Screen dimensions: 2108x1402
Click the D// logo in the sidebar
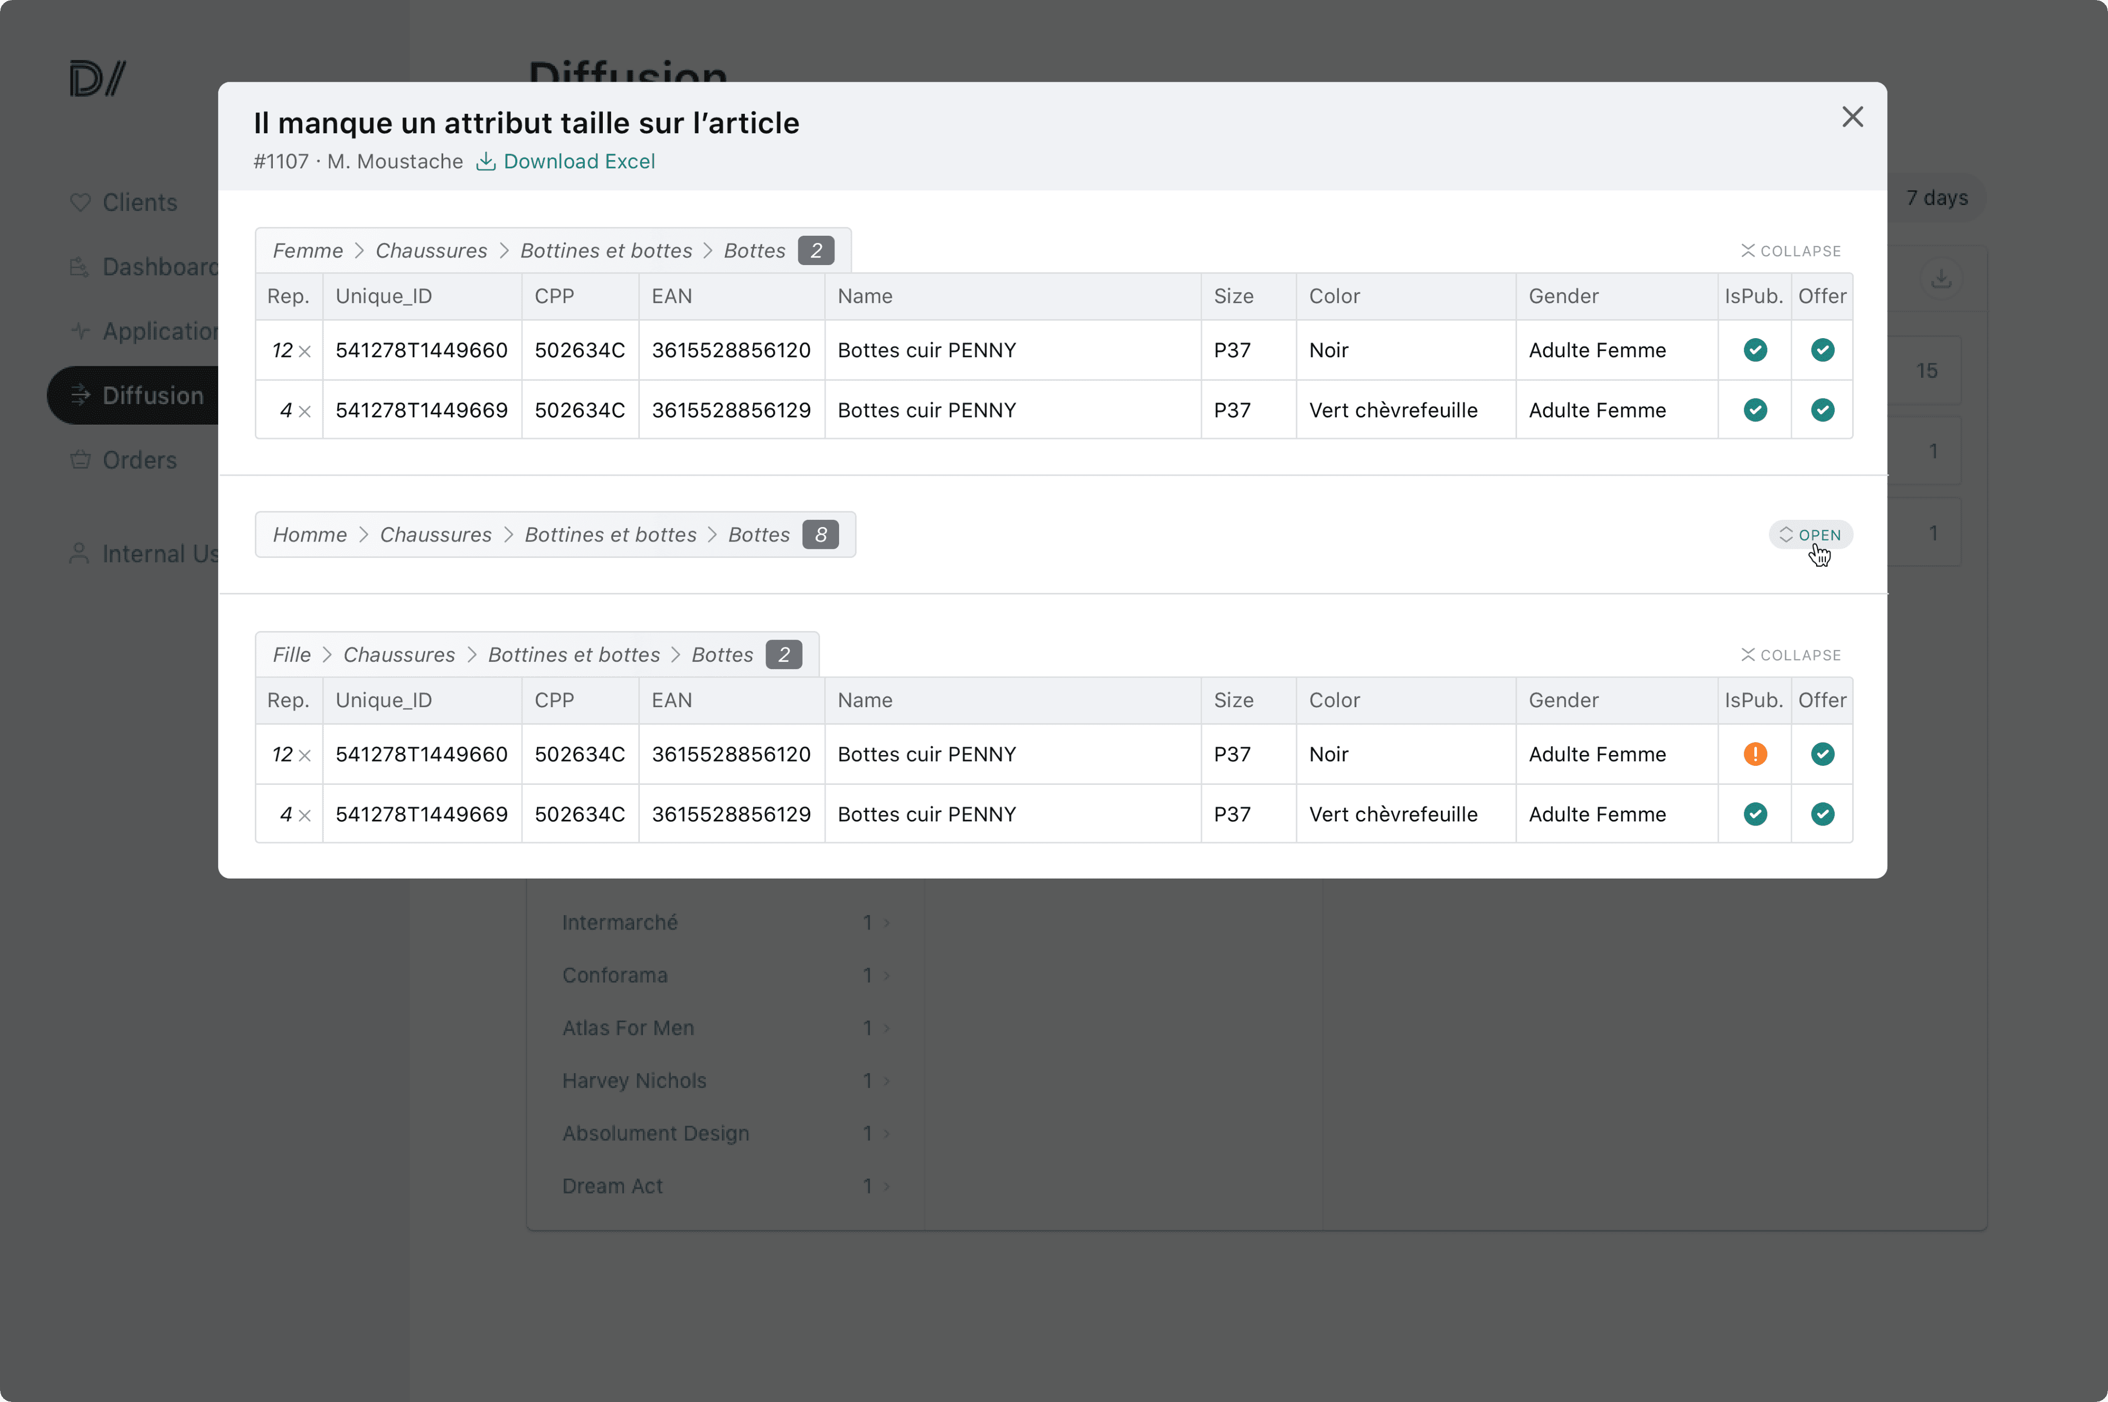click(97, 79)
